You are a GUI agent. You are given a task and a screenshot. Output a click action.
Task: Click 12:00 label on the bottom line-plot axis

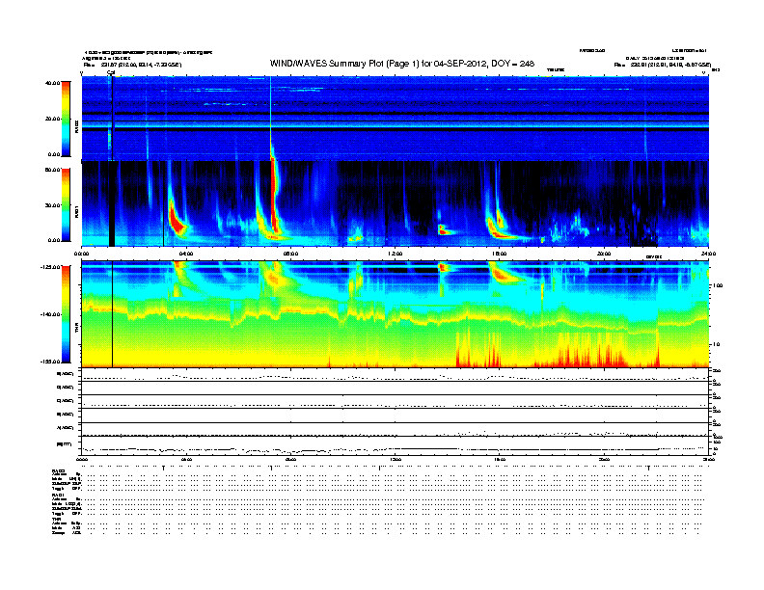[x=396, y=459]
